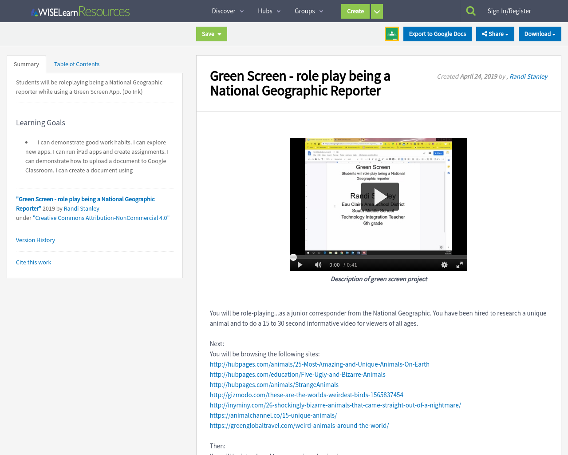
Task: Enter fullscreen mode on the video
Action: [x=459, y=265]
